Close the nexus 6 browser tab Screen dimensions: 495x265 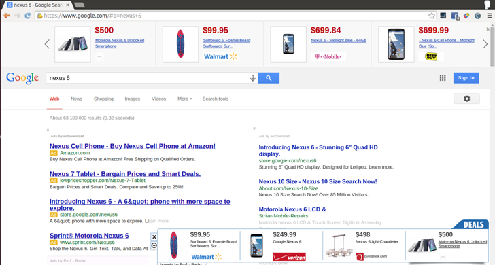[x=67, y=5]
